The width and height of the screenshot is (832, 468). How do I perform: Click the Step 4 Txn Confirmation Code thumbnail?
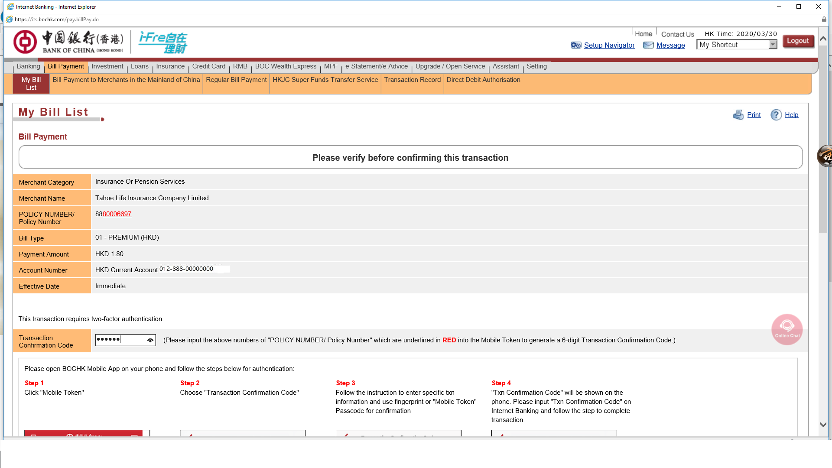[x=554, y=433]
